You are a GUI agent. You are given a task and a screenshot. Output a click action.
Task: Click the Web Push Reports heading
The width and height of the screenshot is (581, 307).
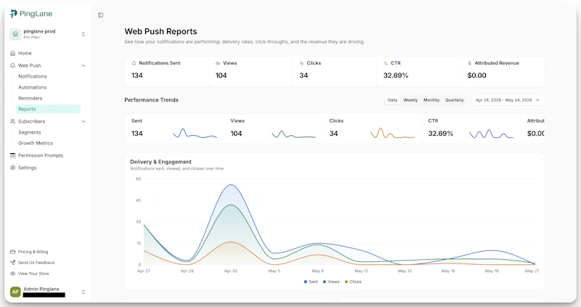[x=161, y=31]
